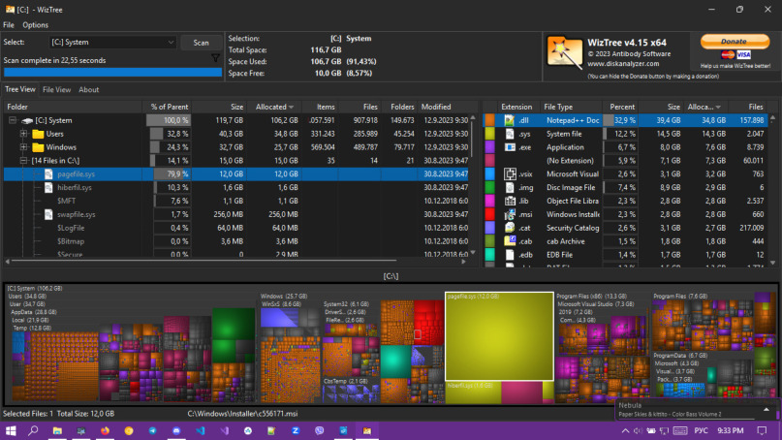Image resolution: width=782 pixels, height=440 pixels.
Task: Click the filter funnel icon
Action: click(215, 58)
